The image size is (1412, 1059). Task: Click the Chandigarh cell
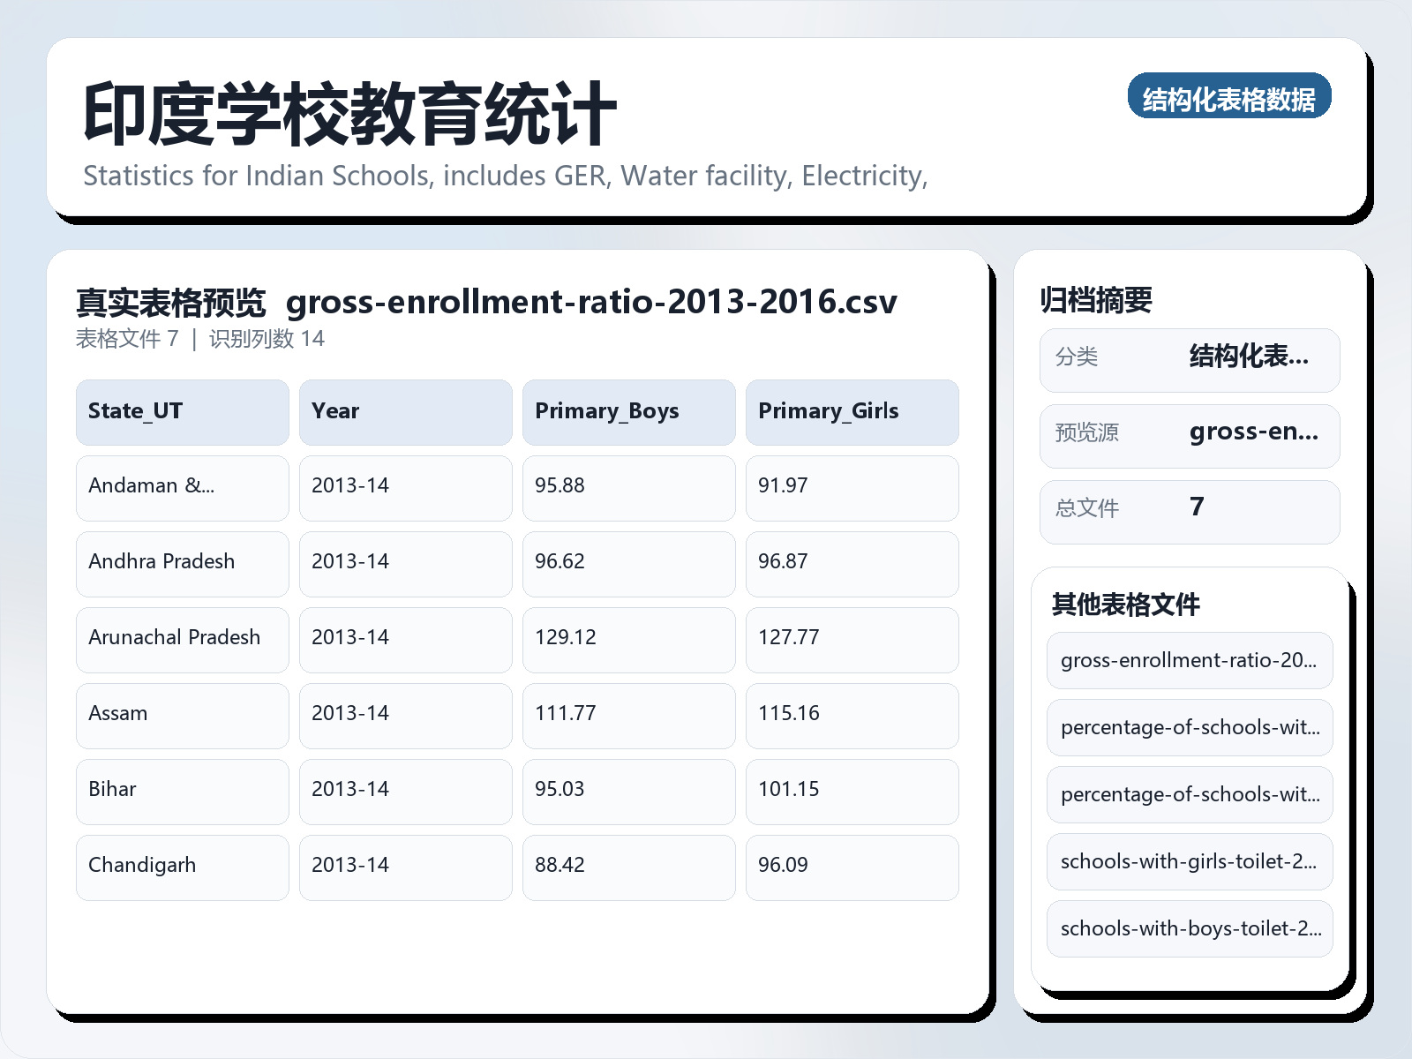[182, 867]
